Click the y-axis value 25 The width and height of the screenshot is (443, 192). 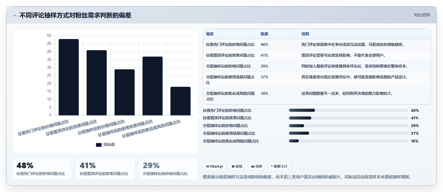[49, 76]
